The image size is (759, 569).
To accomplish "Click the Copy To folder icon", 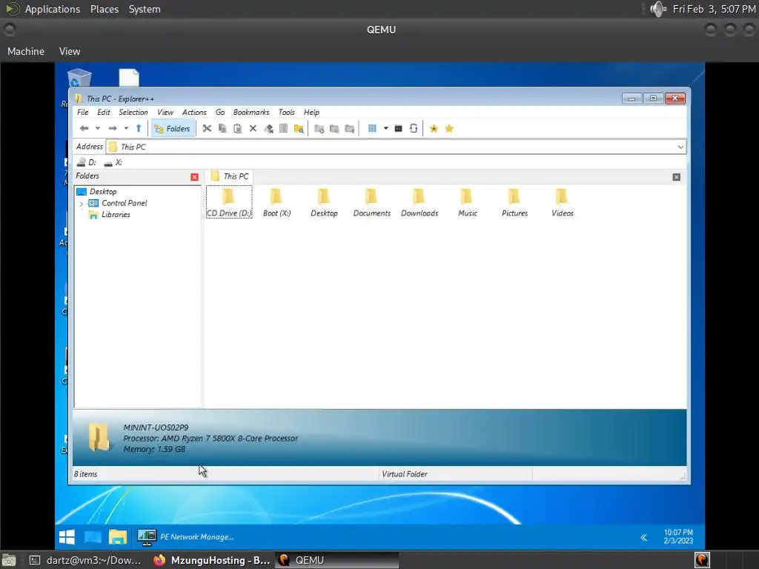I will (334, 129).
